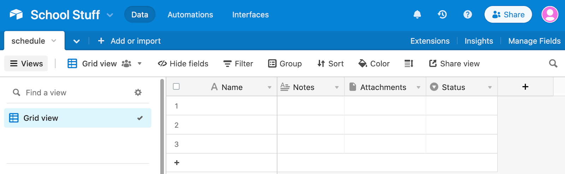Expand the School Stuff base menu
Viewport: 565px width, 174px height.
(110, 15)
